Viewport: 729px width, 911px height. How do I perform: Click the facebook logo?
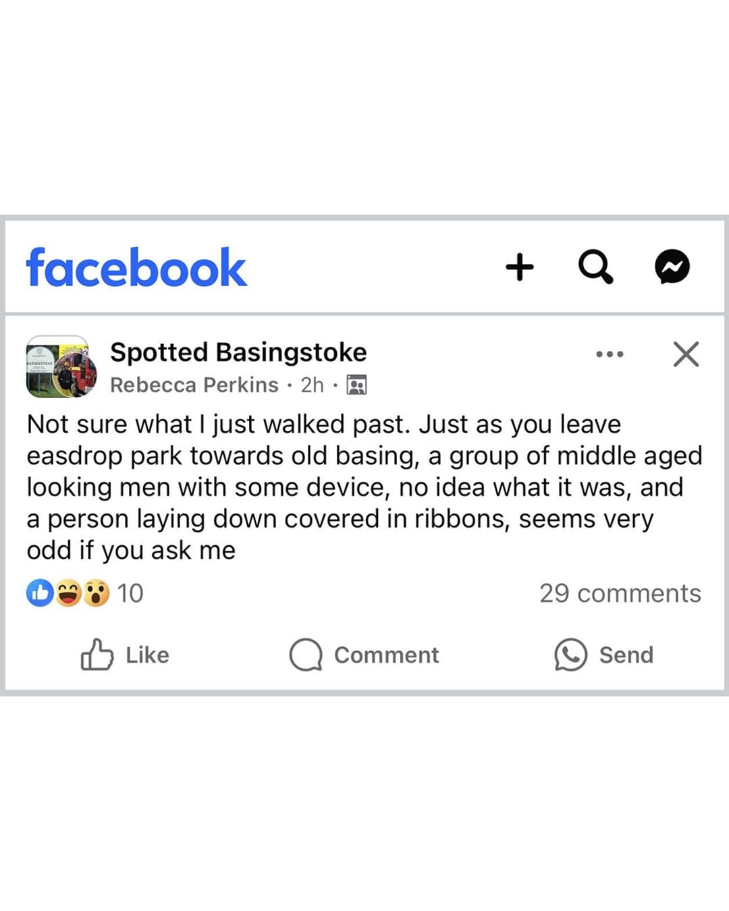pos(136,268)
